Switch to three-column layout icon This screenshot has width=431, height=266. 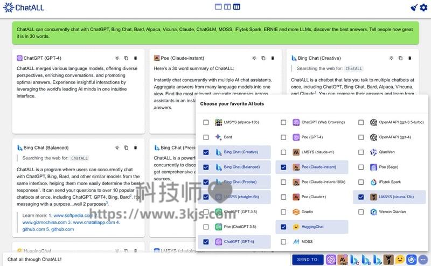[237, 6]
